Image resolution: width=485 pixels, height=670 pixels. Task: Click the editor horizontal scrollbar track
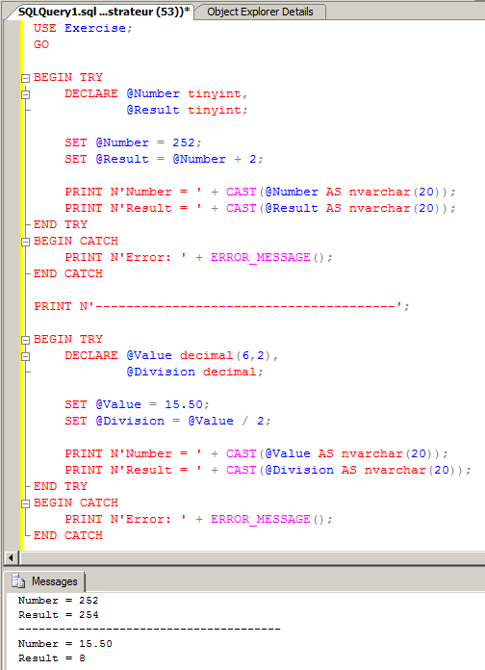coord(252,557)
